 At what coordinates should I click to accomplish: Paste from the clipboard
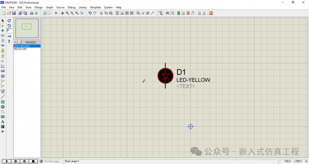point(111,13)
